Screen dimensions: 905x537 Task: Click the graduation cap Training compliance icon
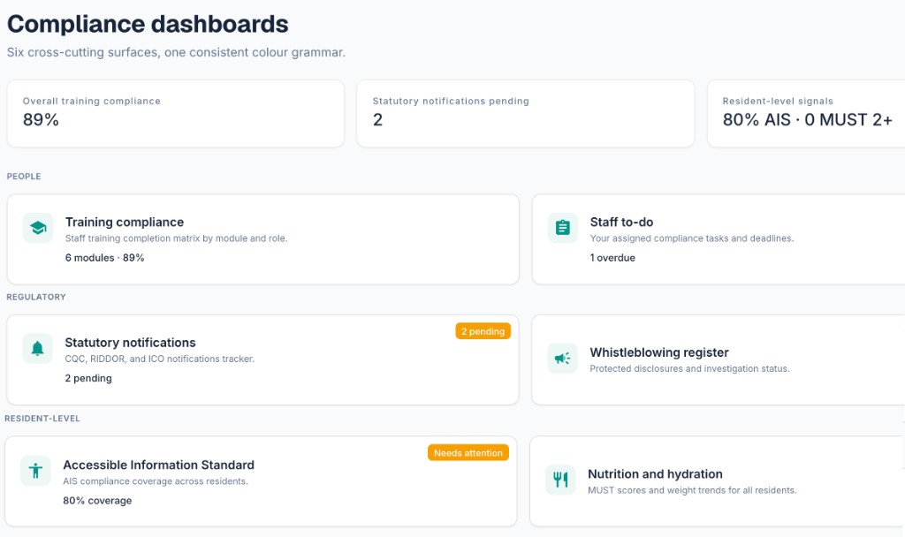[x=38, y=228]
